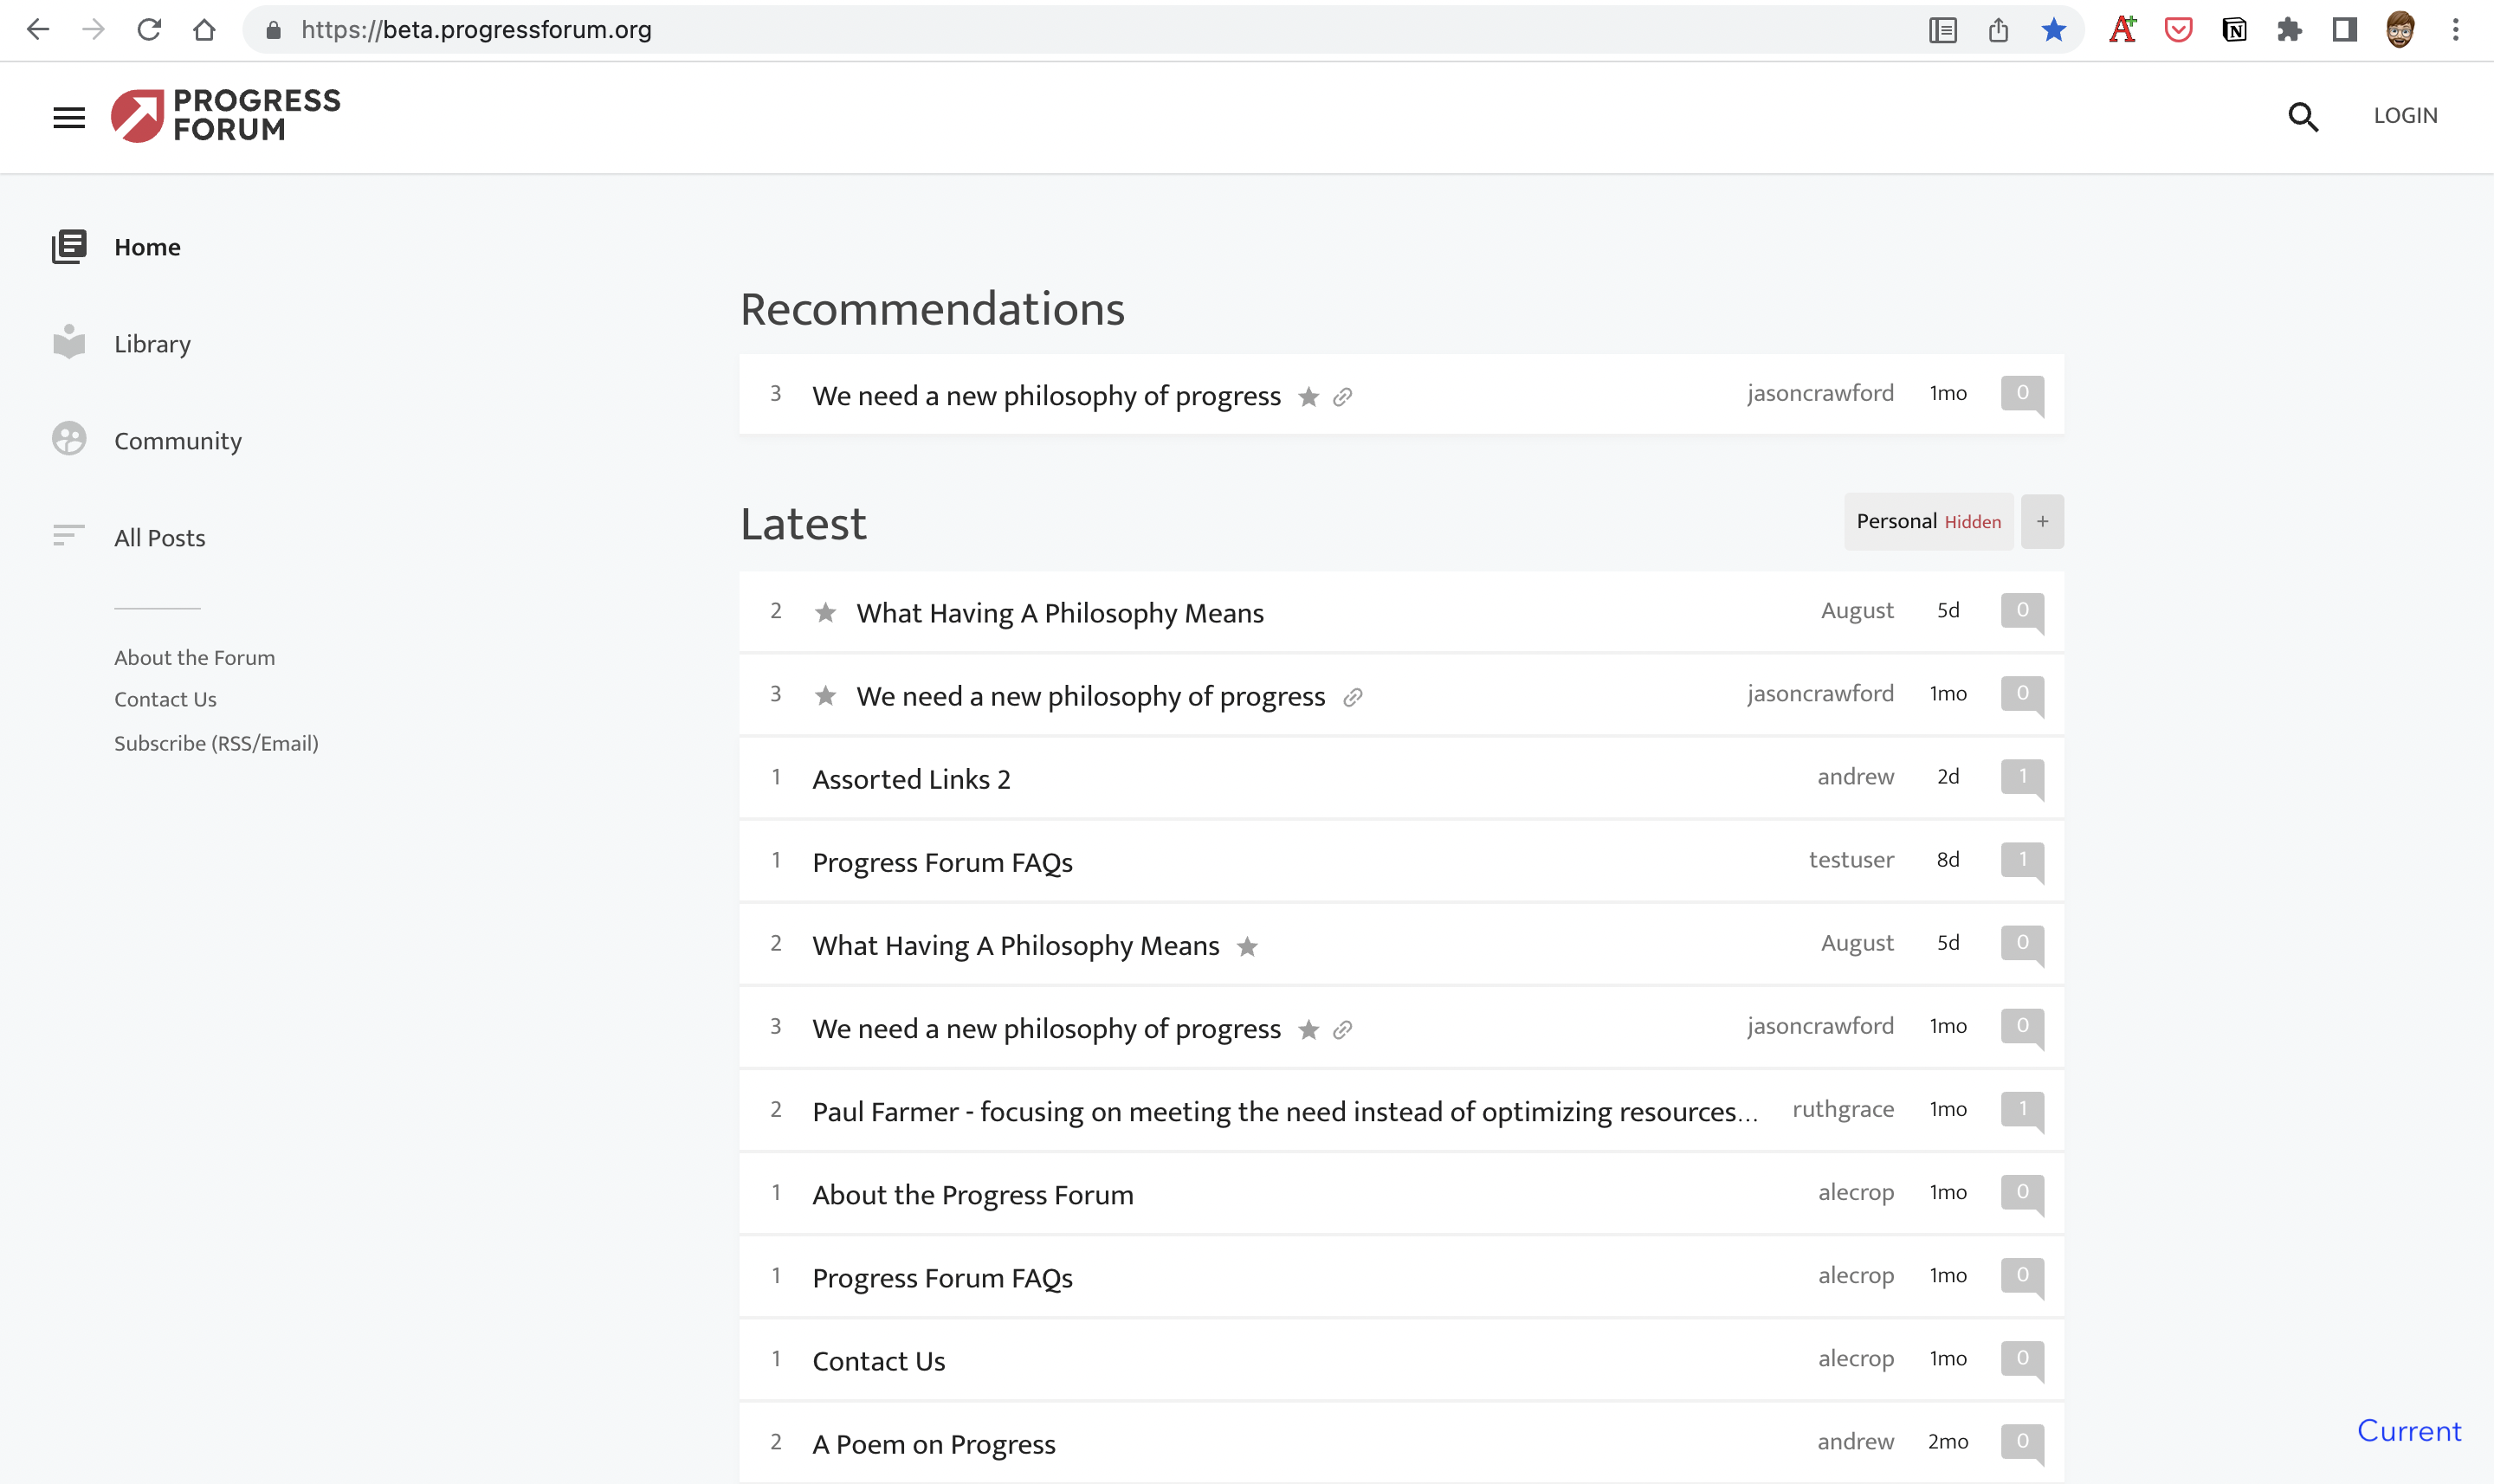Toggle the browser bookmark star
Screen dimensions: 2494x1484
pos(2053,30)
